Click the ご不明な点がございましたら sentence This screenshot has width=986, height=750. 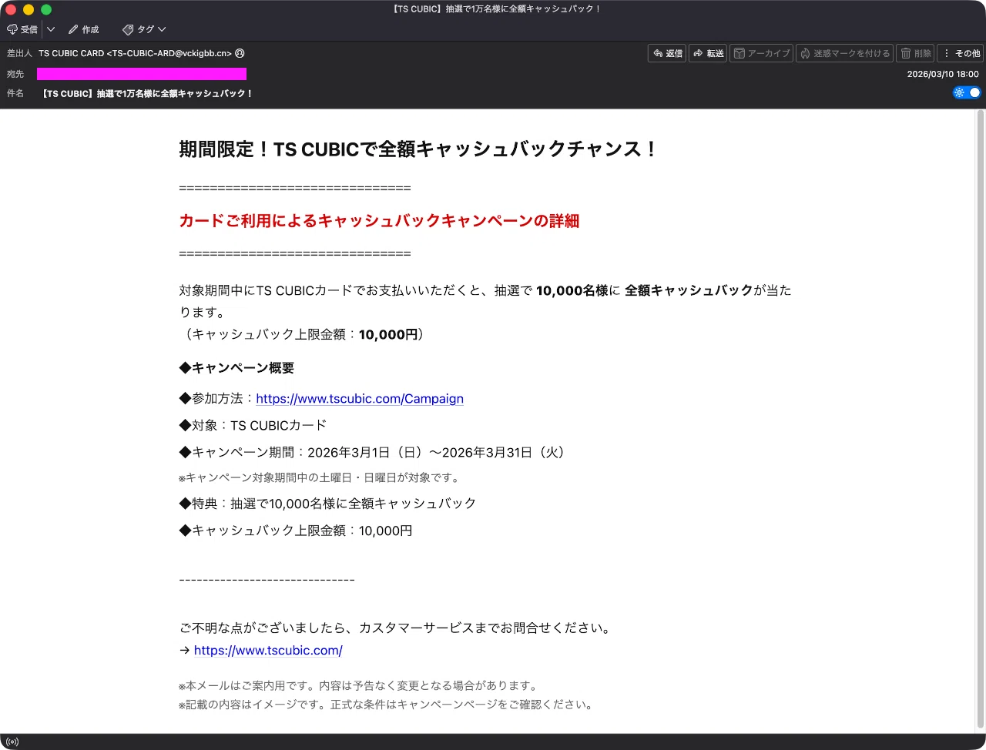395,628
